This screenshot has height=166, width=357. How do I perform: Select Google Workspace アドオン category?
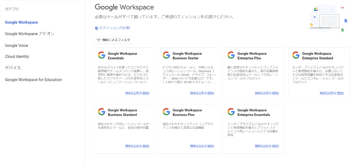coord(30,34)
